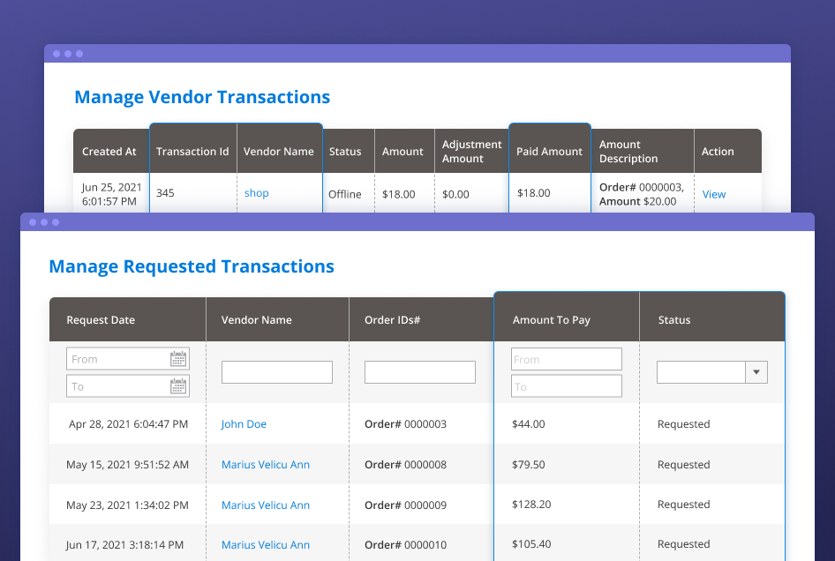View transaction 345 details
This screenshot has height=561, width=835.
[713, 193]
